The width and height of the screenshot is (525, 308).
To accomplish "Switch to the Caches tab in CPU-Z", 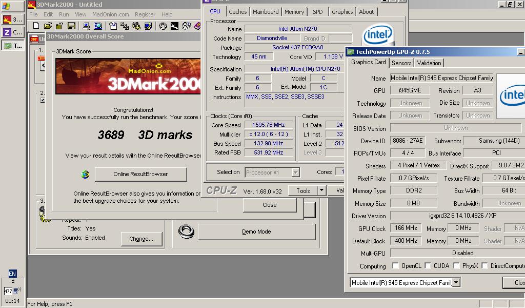I will [x=238, y=12].
